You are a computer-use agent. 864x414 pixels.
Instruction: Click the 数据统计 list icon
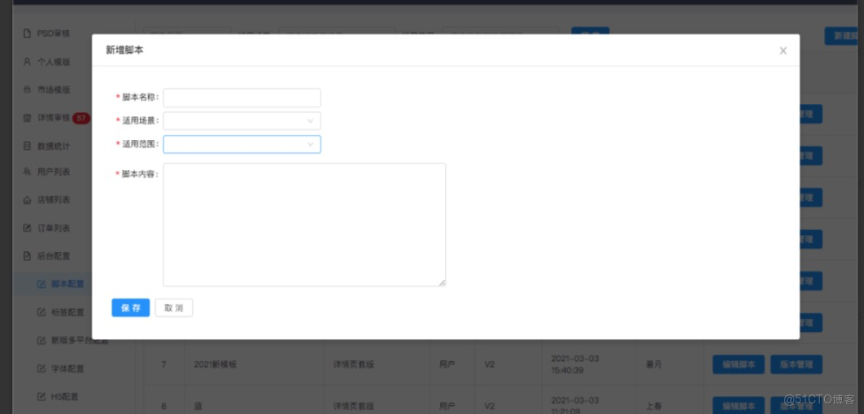27,146
